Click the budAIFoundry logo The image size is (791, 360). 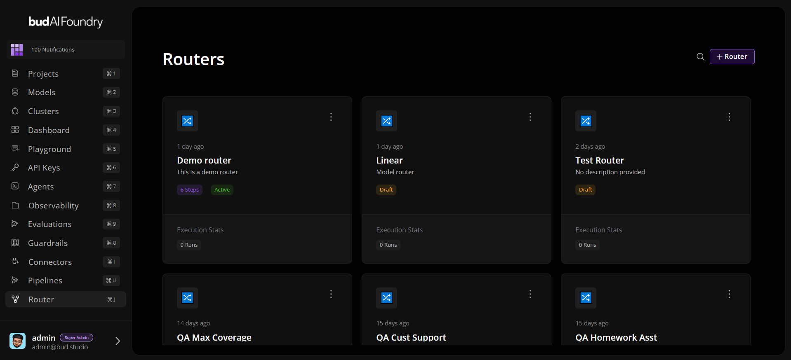pyautogui.click(x=66, y=21)
